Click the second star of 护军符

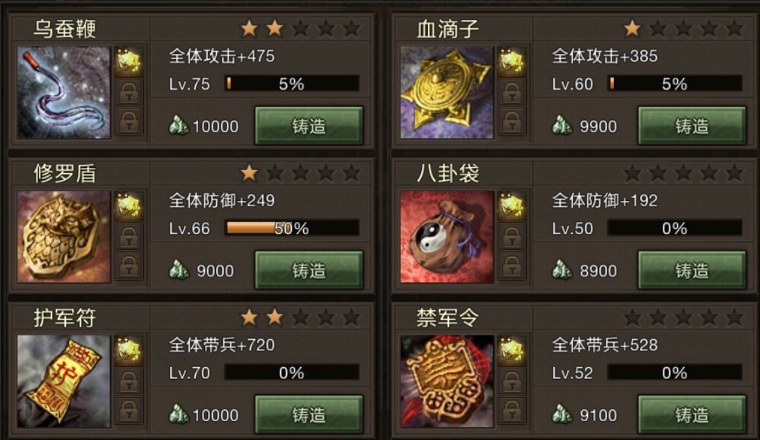click(275, 317)
